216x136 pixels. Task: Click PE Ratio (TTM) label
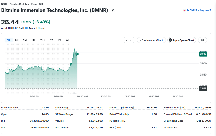point(118,121)
